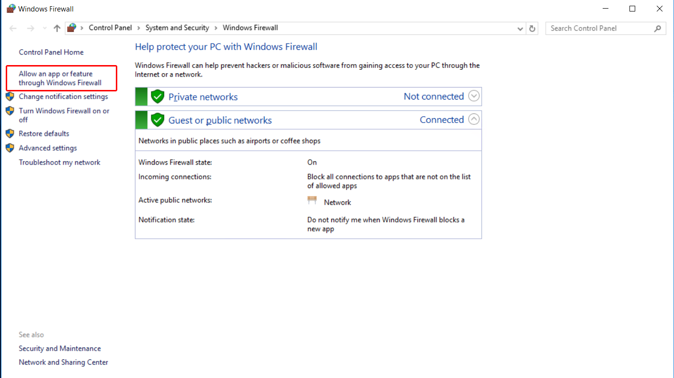Maximize the Windows Firewall window
Image resolution: width=674 pixels, height=378 pixels.
(632, 9)
